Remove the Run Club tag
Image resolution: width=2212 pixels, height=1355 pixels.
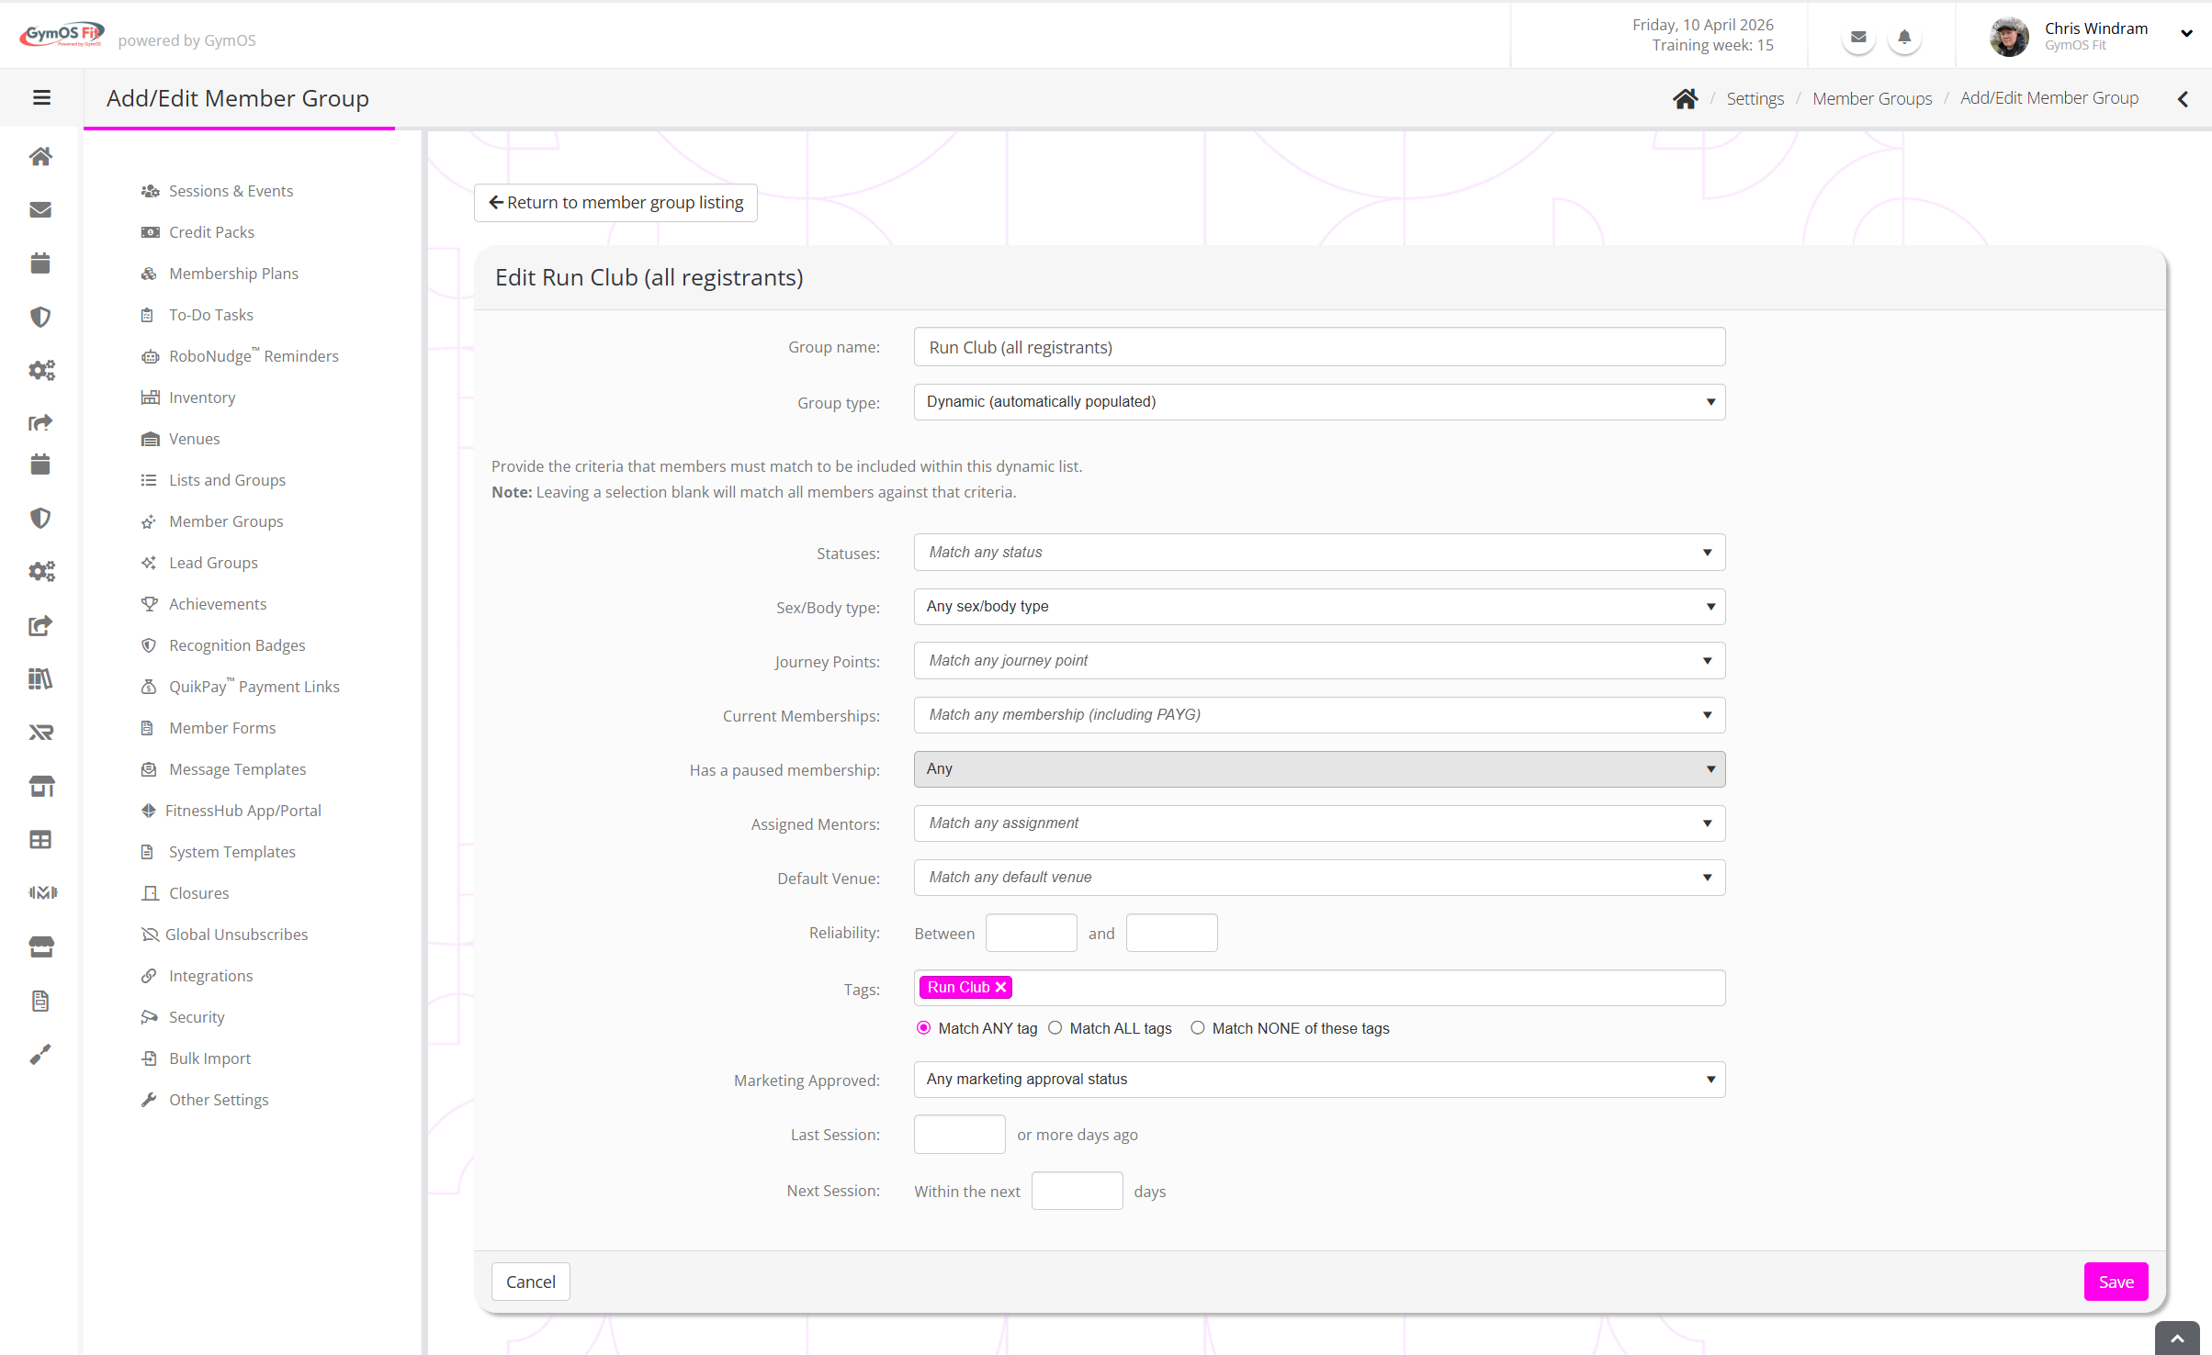click(x=1001, y=987)
